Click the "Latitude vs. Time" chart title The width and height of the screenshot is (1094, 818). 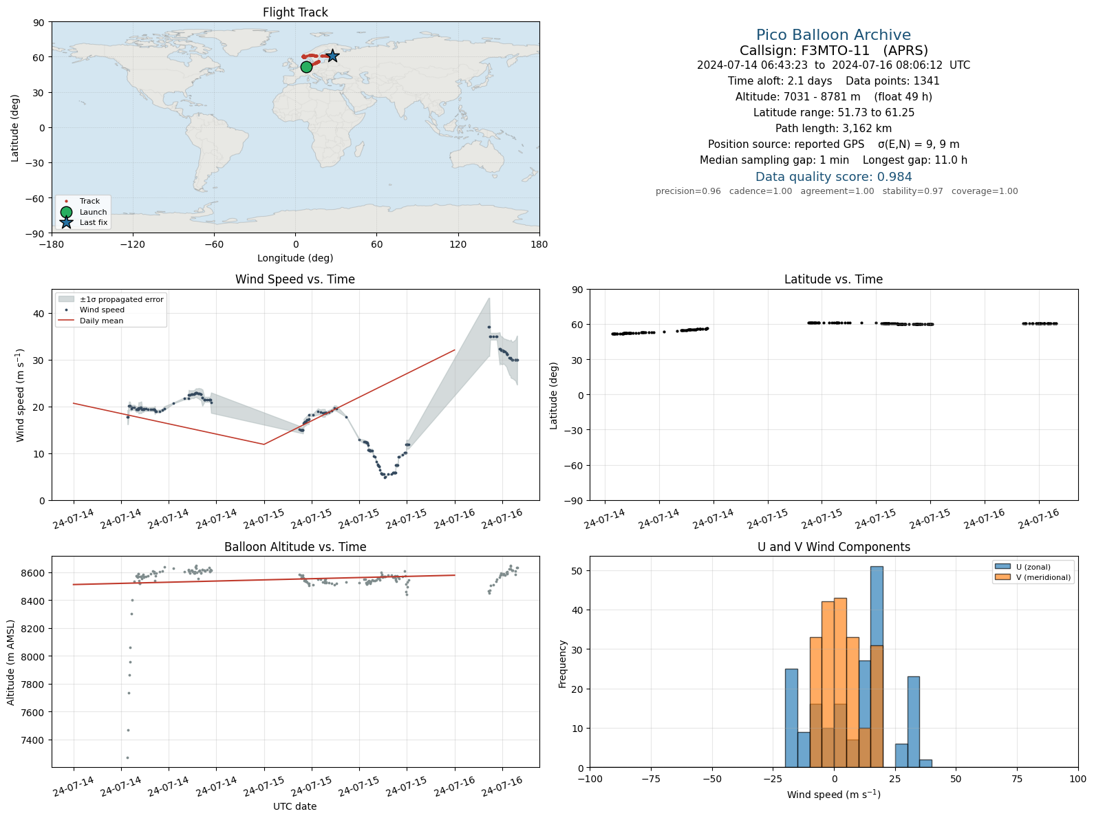[833, 279]
